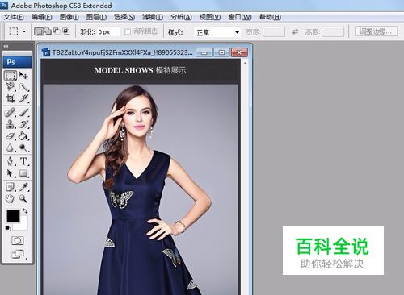
Task: Open the 分析(A) menu
Action: 181,17
